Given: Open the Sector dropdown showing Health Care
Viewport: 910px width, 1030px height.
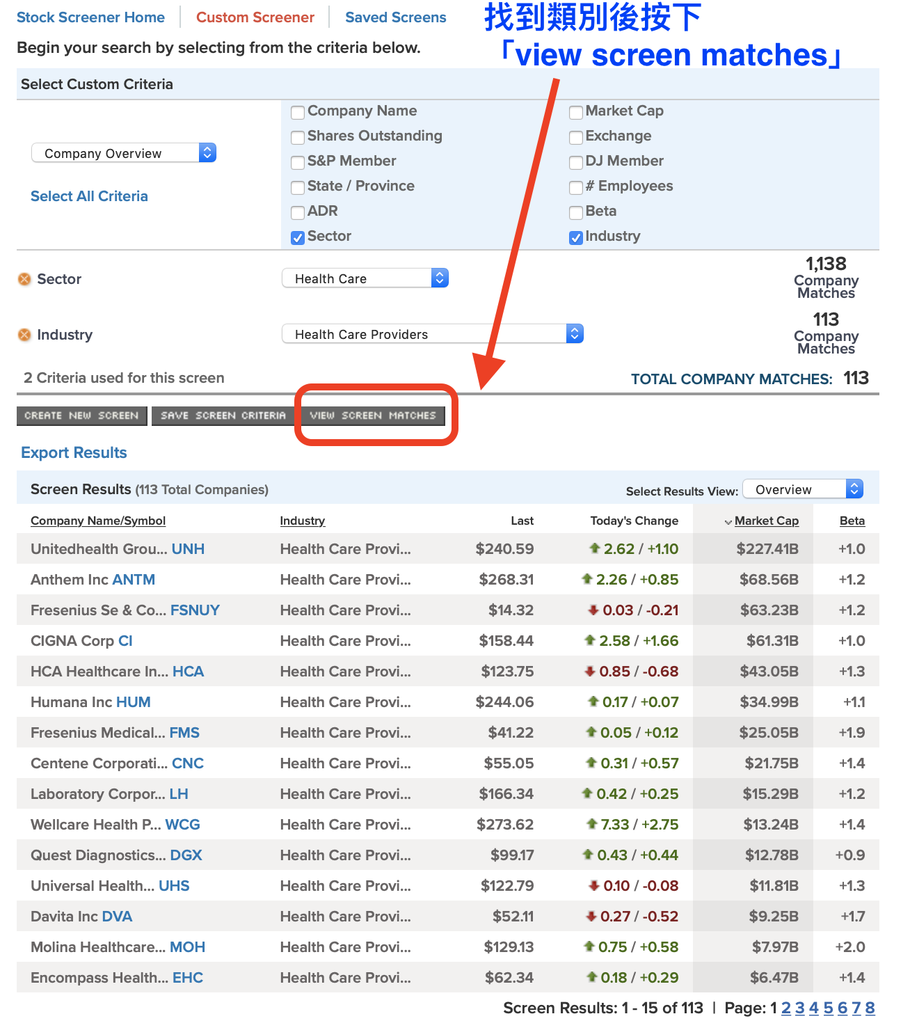Looking at the screenshot, I should (x=365, y=278).
